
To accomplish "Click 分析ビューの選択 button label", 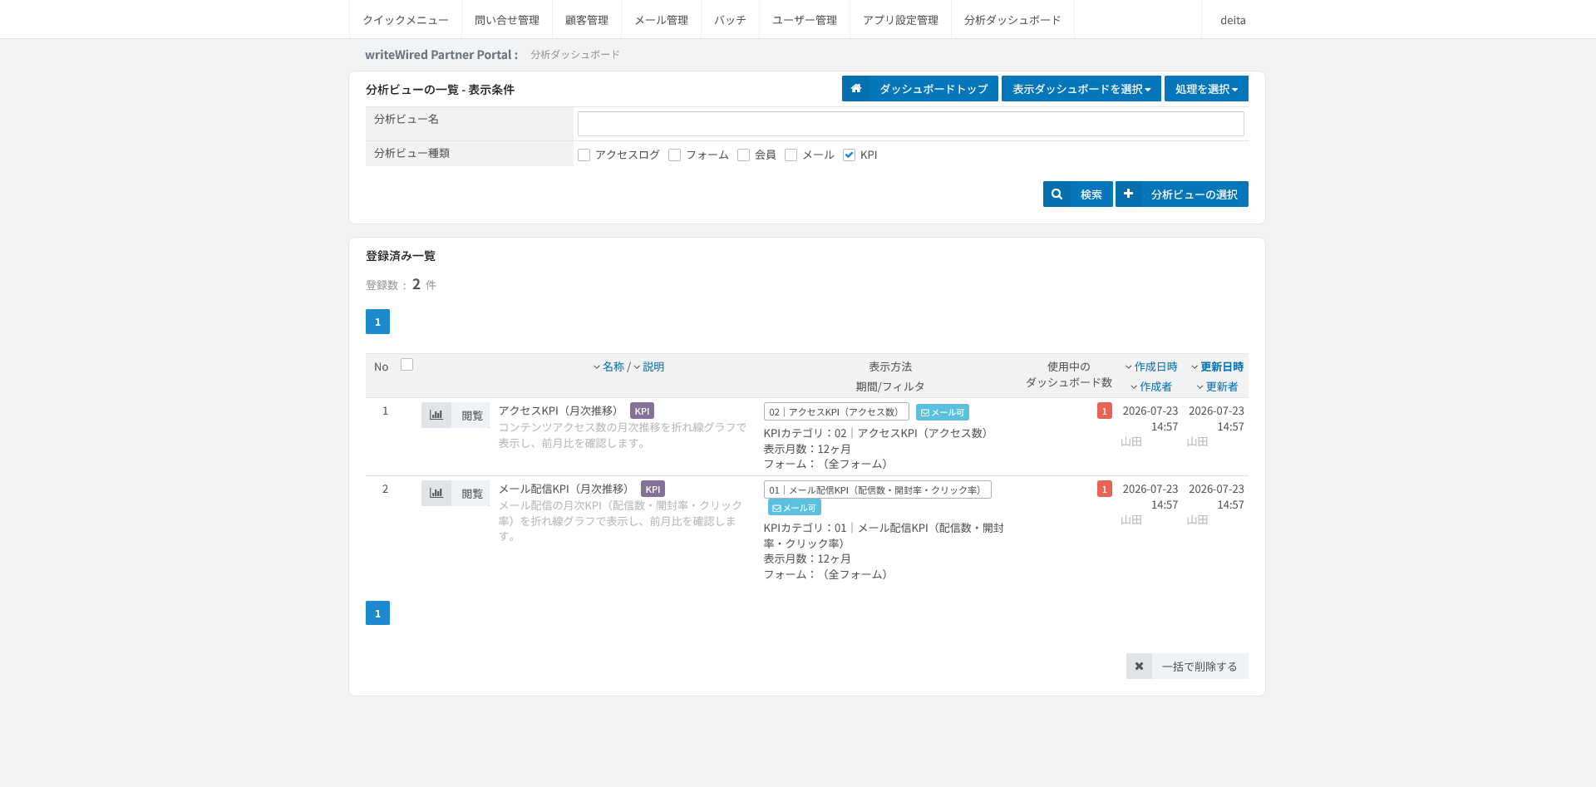I will (1195, 194).
